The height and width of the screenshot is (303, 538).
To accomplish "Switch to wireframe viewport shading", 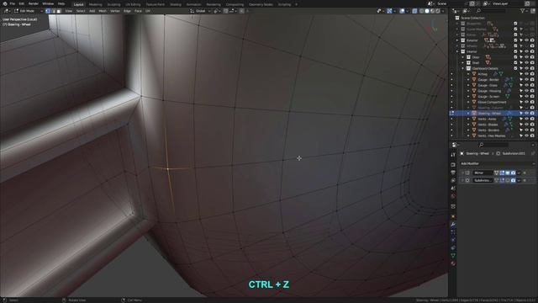I will click(x=422, y=11).
